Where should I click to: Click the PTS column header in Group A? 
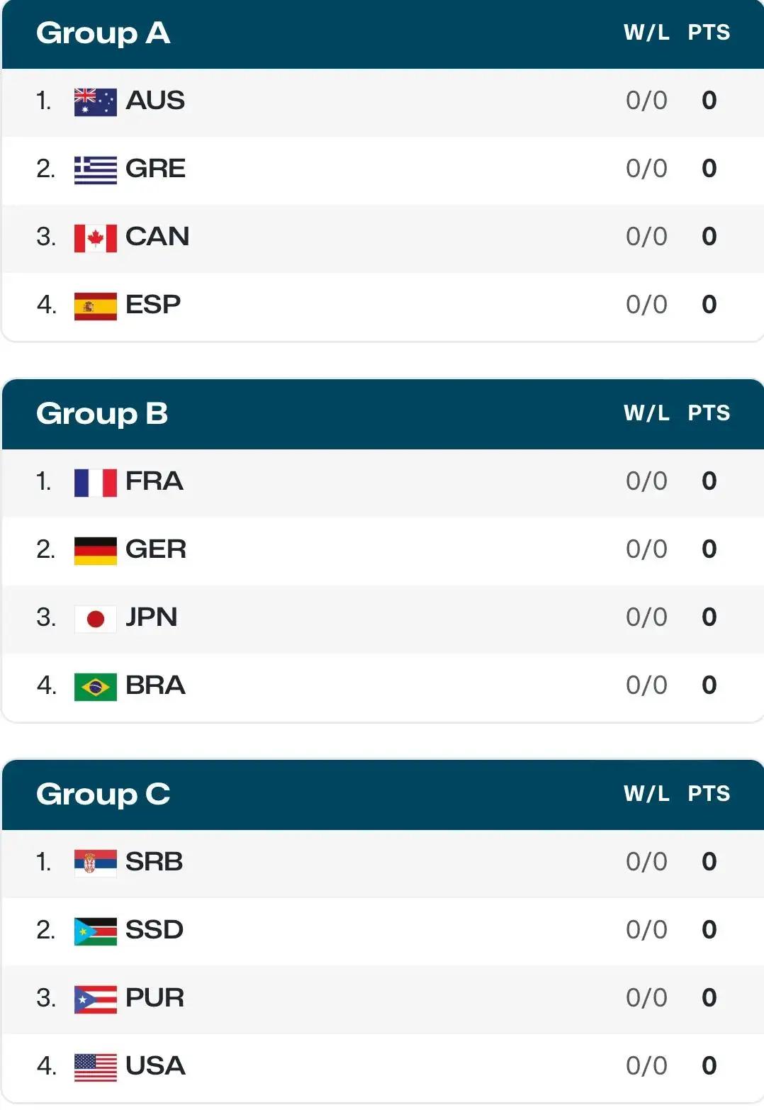(x=709, y=33)
